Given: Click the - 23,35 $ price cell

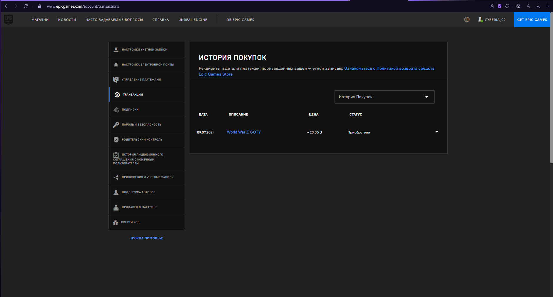Looking at the screenshot, I should point(315,132).
